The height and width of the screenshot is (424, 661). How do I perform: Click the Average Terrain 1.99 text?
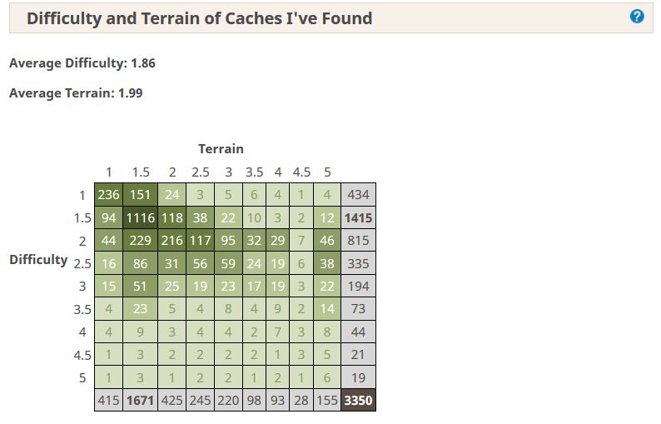tap(76, 93)
